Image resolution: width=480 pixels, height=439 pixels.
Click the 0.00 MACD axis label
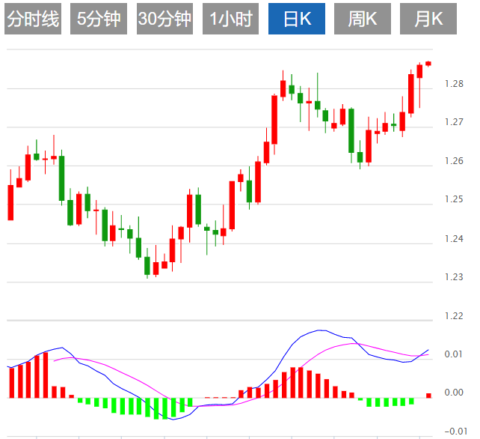point(454,393)
